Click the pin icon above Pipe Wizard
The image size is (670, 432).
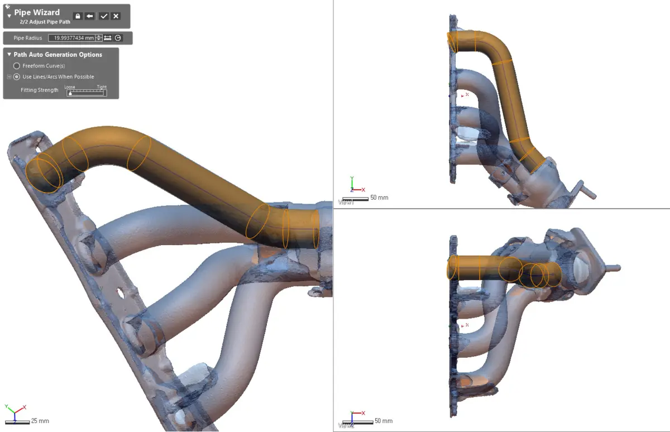pos(7,6)
